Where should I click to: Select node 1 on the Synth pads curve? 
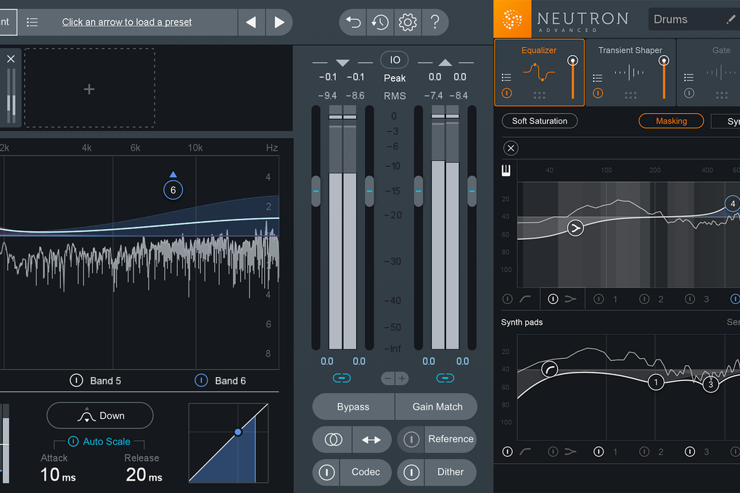(x=656, y=382)
